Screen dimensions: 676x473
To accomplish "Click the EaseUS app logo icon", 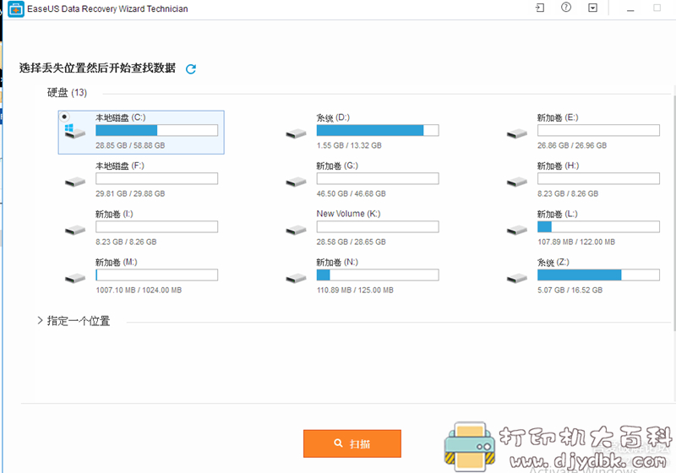I will (x=16, y=9).
